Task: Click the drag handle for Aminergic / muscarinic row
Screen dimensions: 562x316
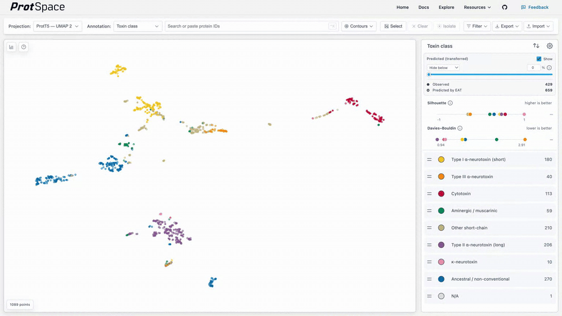Action: tap(429, 211)
